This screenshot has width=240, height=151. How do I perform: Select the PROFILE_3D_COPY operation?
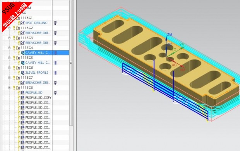point(38,98)
